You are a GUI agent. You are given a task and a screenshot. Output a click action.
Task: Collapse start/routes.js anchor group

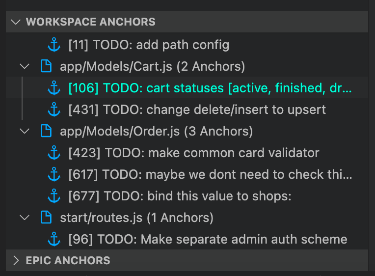[24, 218]
